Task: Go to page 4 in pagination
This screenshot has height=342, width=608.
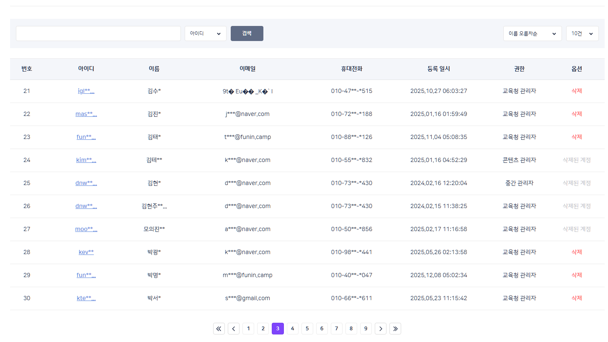Action: click(x=292, y=329)
